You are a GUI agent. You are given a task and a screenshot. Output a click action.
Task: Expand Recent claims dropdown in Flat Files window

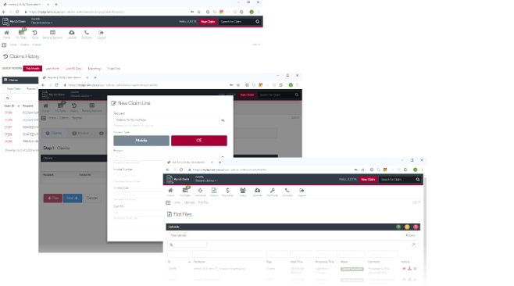[x=206, y=181]
